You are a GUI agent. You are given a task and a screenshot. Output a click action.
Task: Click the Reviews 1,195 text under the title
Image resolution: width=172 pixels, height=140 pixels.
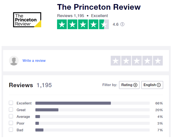(71, 16)
